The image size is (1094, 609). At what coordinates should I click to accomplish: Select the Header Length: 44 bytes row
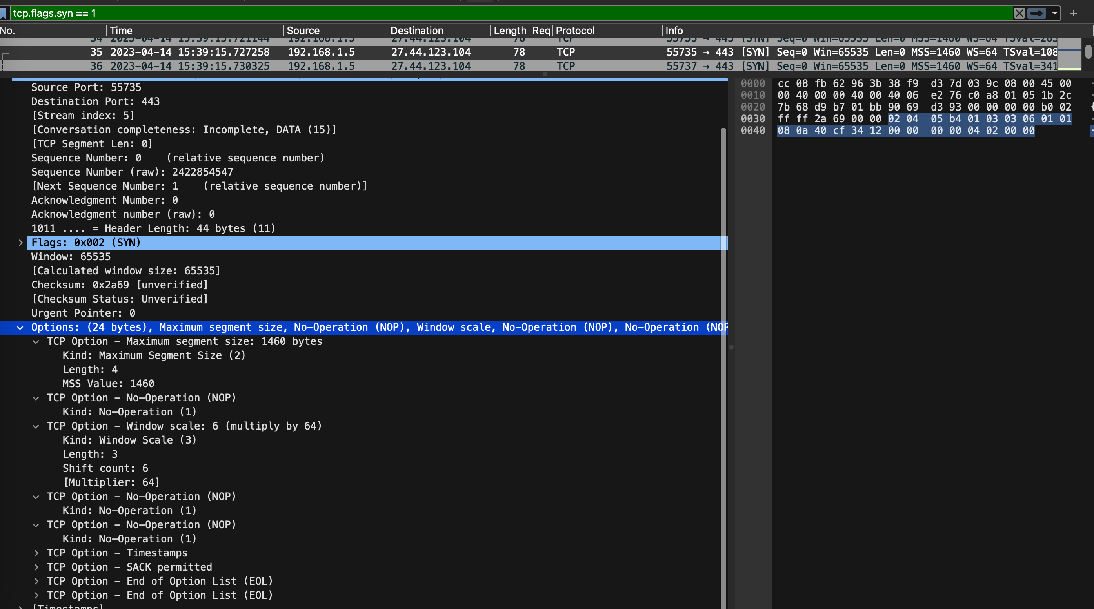(153, 228)
